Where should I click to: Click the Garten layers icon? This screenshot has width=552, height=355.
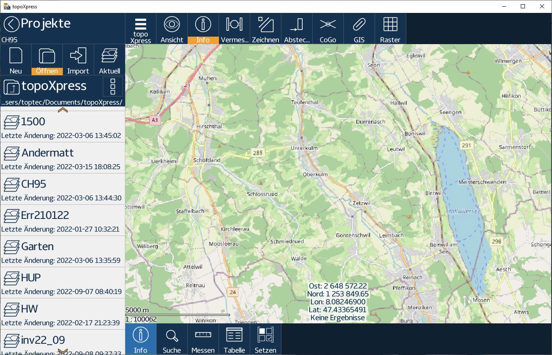[12, 247]
